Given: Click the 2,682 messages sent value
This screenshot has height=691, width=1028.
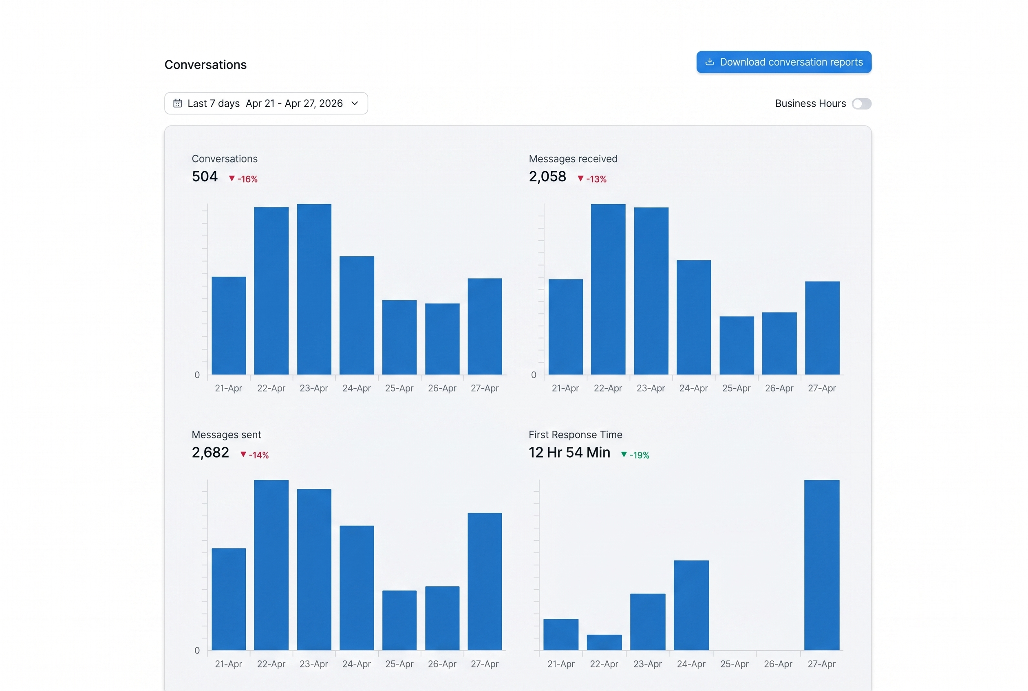Looking at the screenshot, I should coord(210,453).
